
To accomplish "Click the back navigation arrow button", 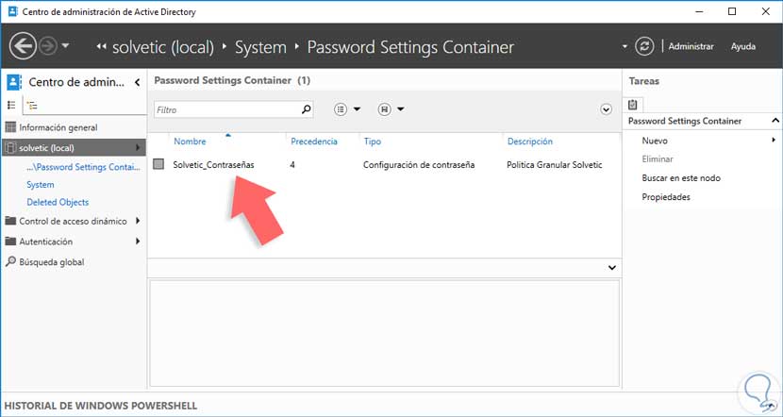I will (x=23, y=45).
